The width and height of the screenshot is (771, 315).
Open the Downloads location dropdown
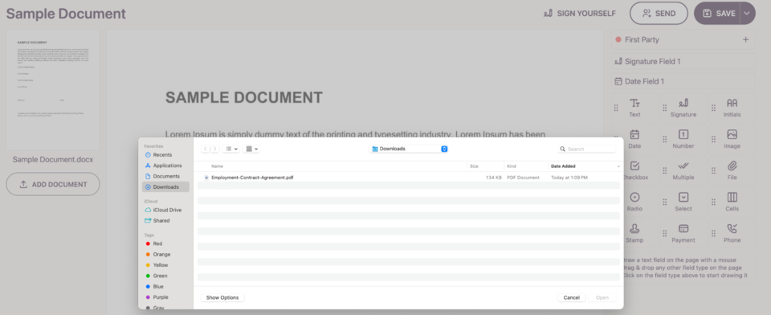pyautogui.click(x=409, y=149)
